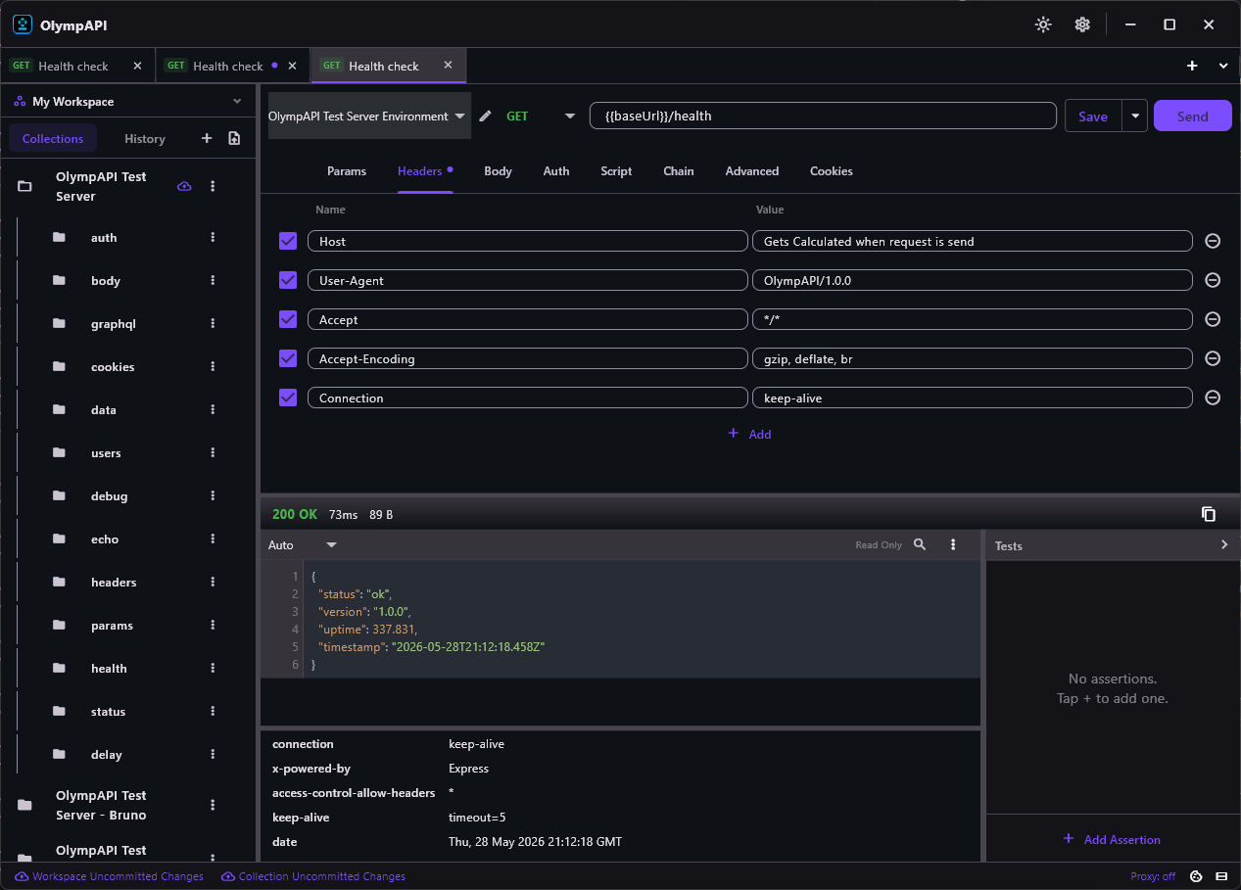
Task: Edit the User-Agent value field
Action: (972, 280)
